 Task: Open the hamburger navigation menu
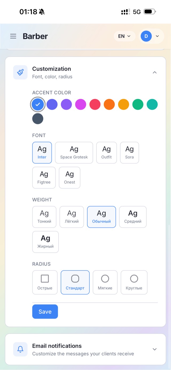pos(13,36)
